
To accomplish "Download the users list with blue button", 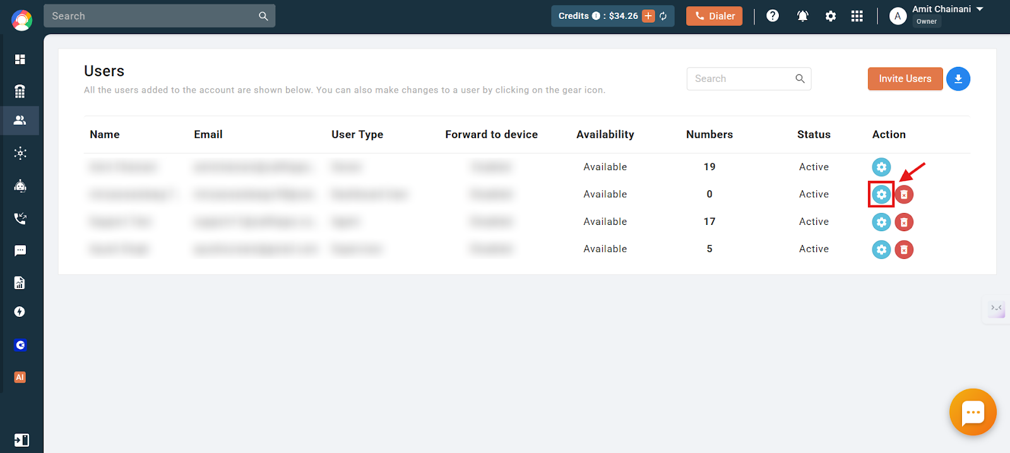I will [x=958, y=79].
